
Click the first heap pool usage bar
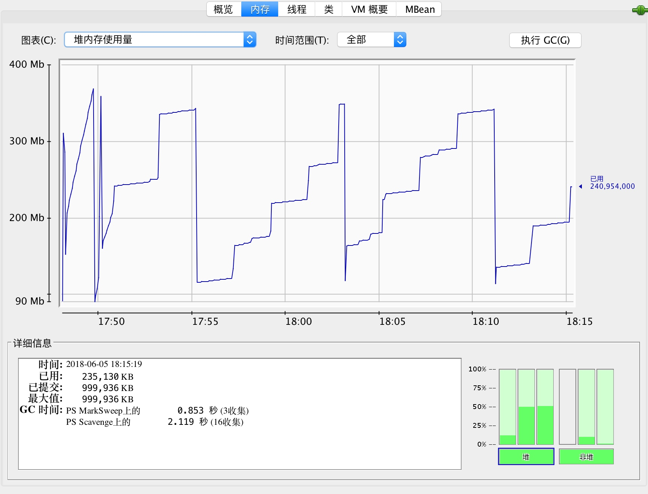tap(507, 407)
